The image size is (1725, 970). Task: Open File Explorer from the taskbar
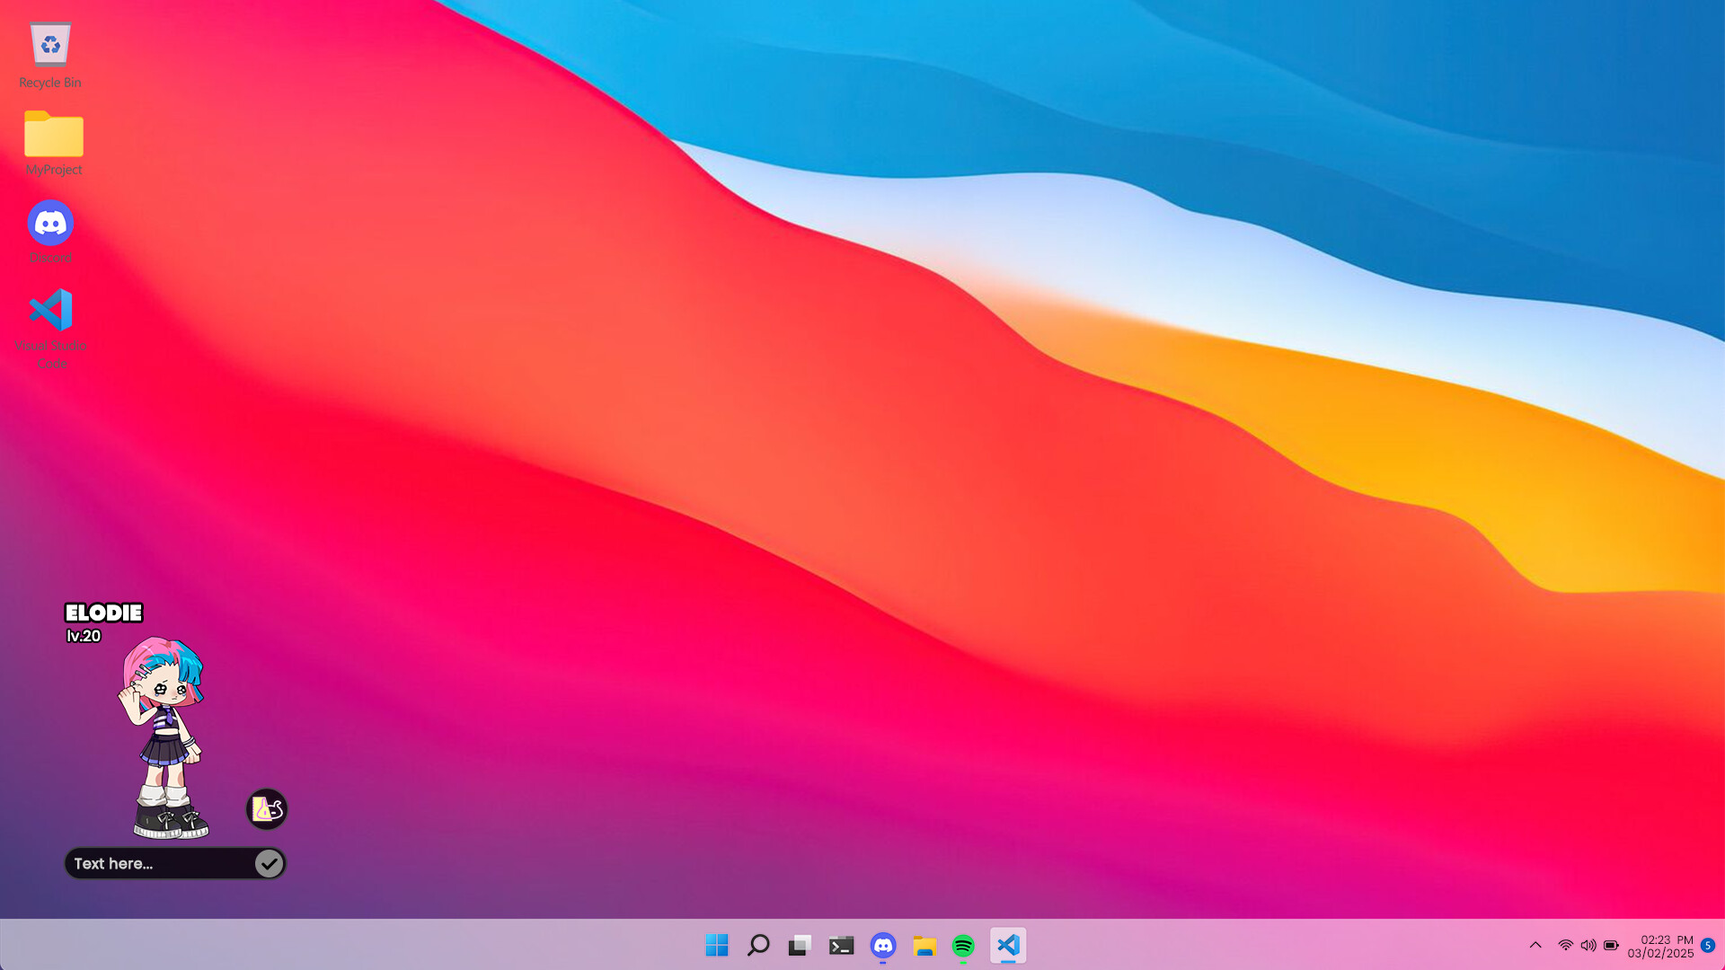pyautogui.click(x=924, y=945)
